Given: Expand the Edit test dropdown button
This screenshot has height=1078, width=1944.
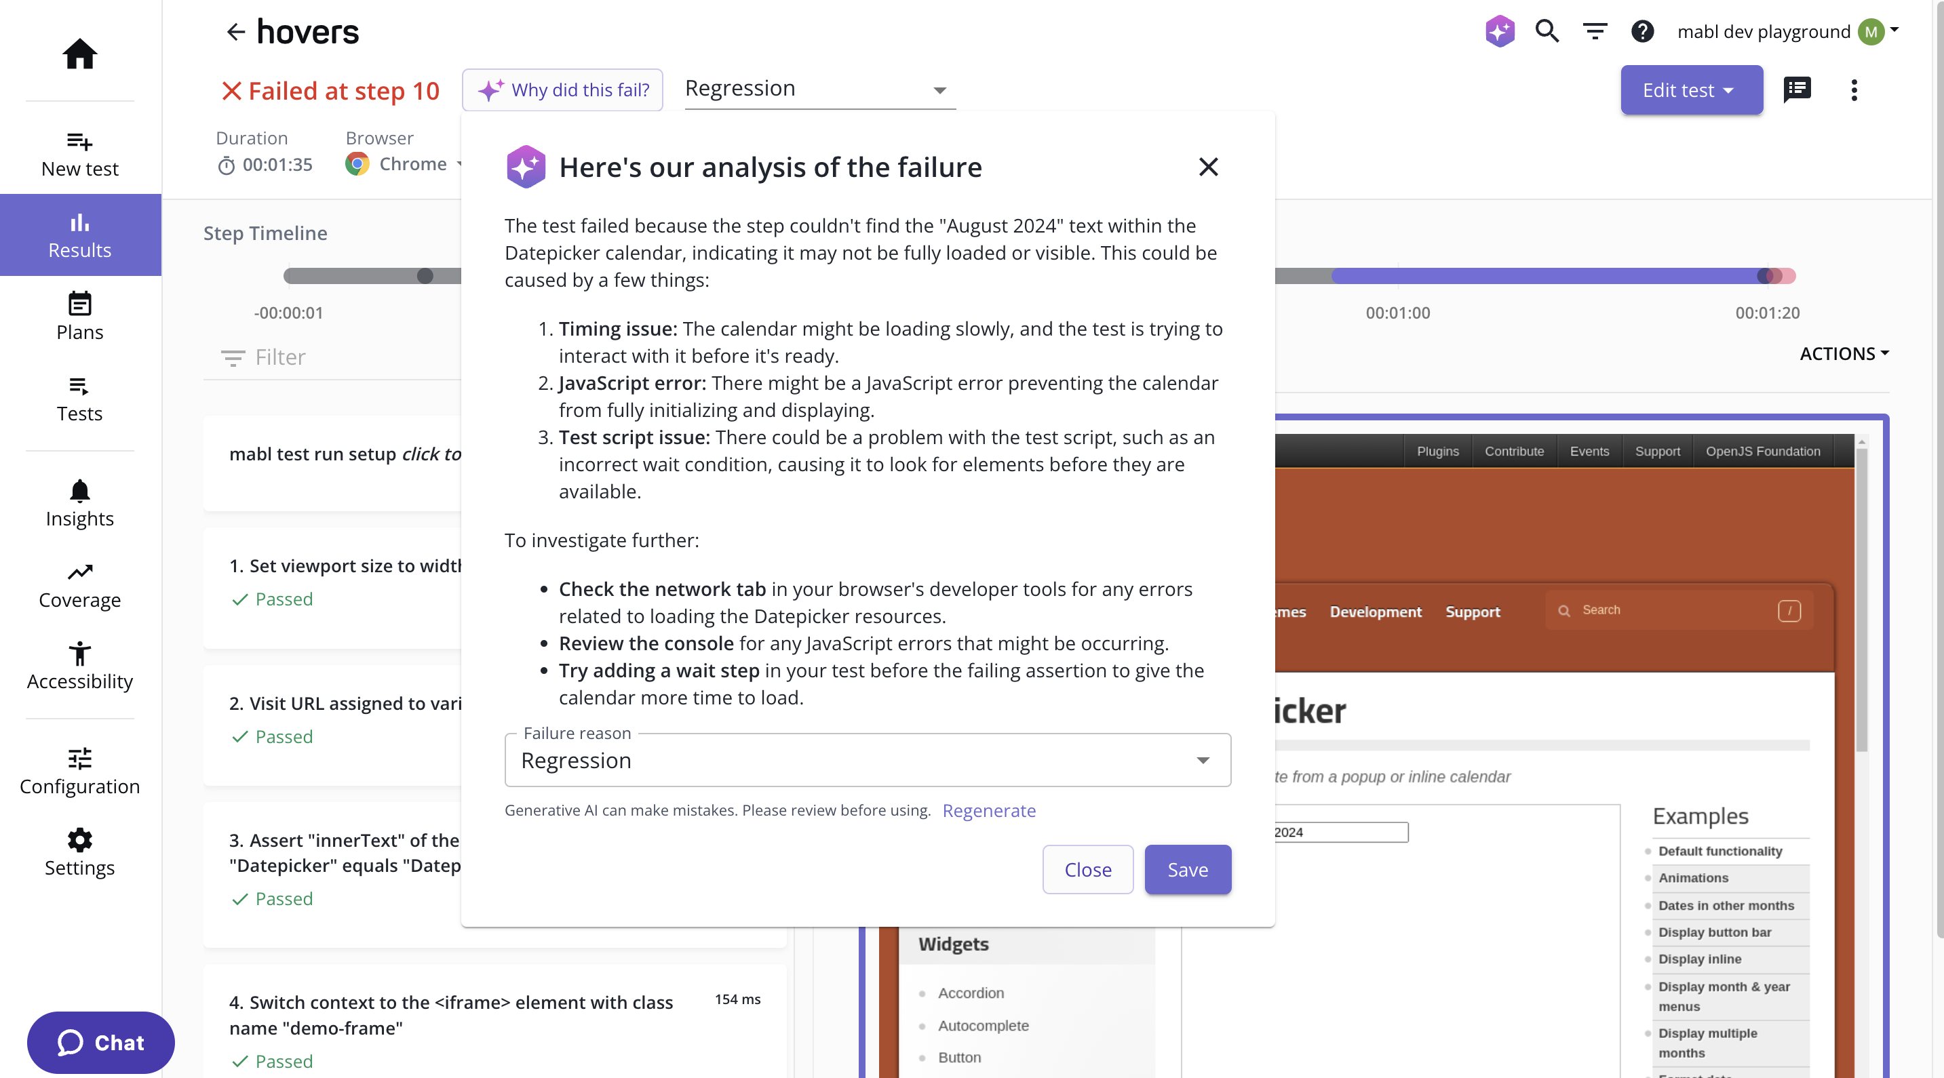Looking at the screenshot, I should [1691, 89].
